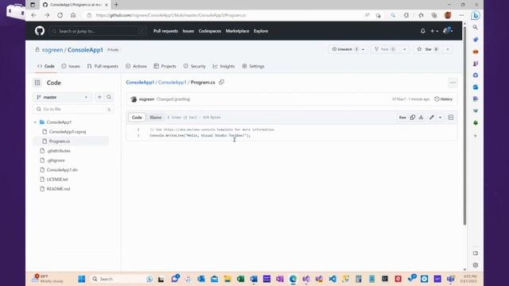This screenshot has width=509, height=286.
Task: Switch to the Projects tab
Action: click(x=165, y=66)
